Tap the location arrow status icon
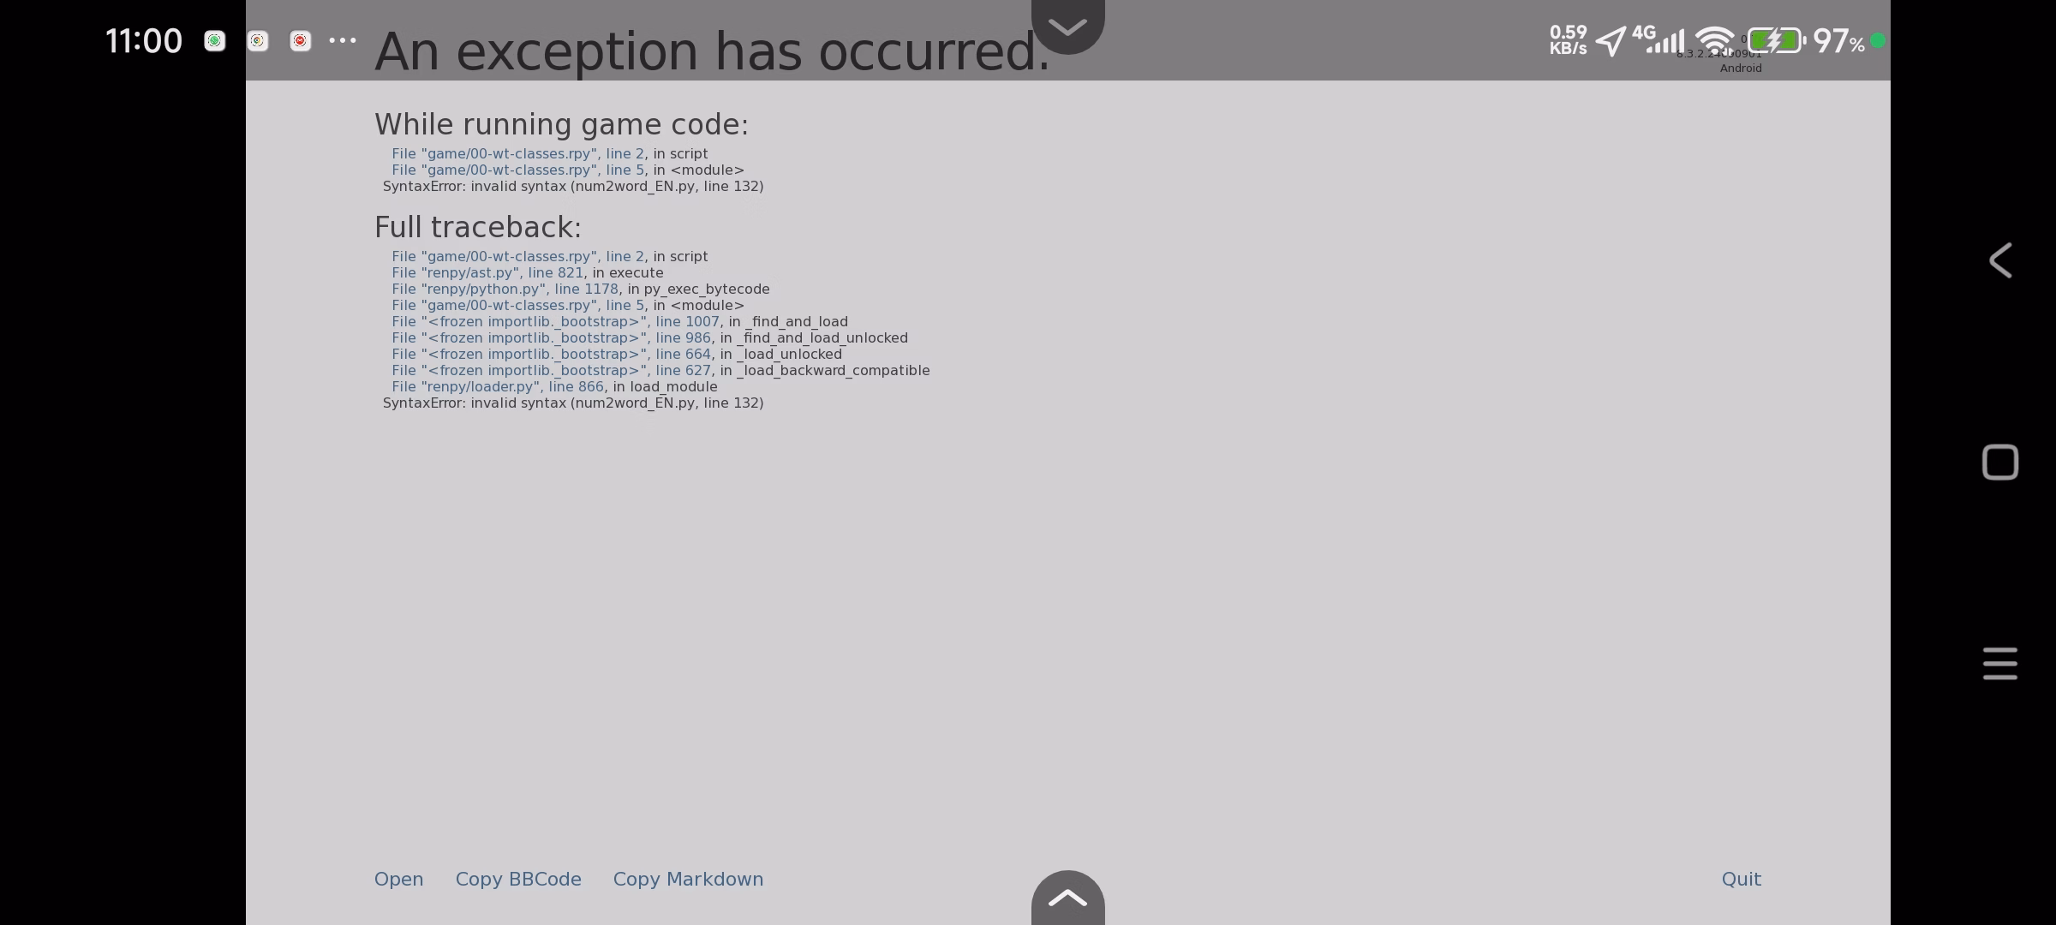 (1611, 41)
